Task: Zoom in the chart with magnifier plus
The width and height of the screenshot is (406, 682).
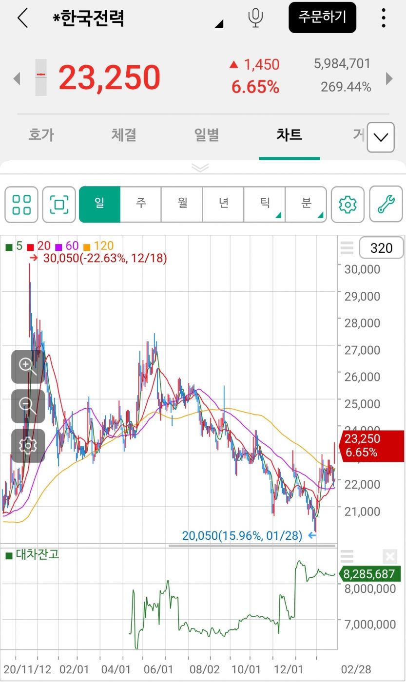Action: 28,366
